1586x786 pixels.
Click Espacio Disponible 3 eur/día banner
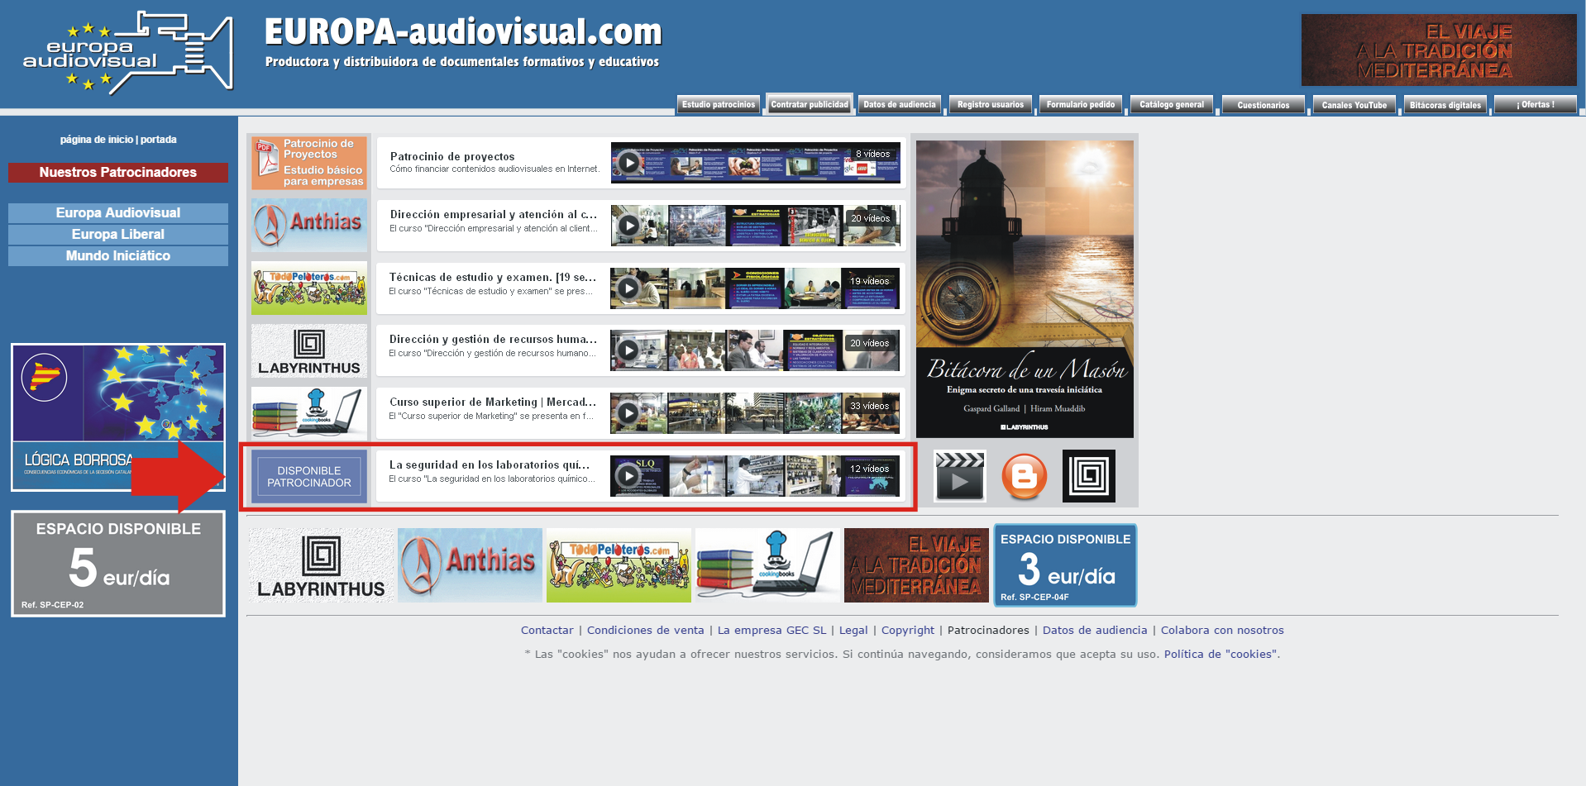click(1065, 565)
